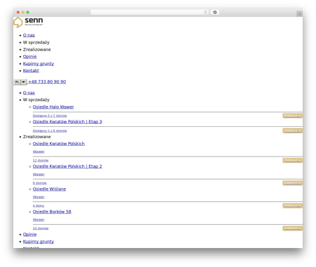Open Kontakt in the top menu
The width and height of the screenshot is (316, 267).
coord(31,71)
